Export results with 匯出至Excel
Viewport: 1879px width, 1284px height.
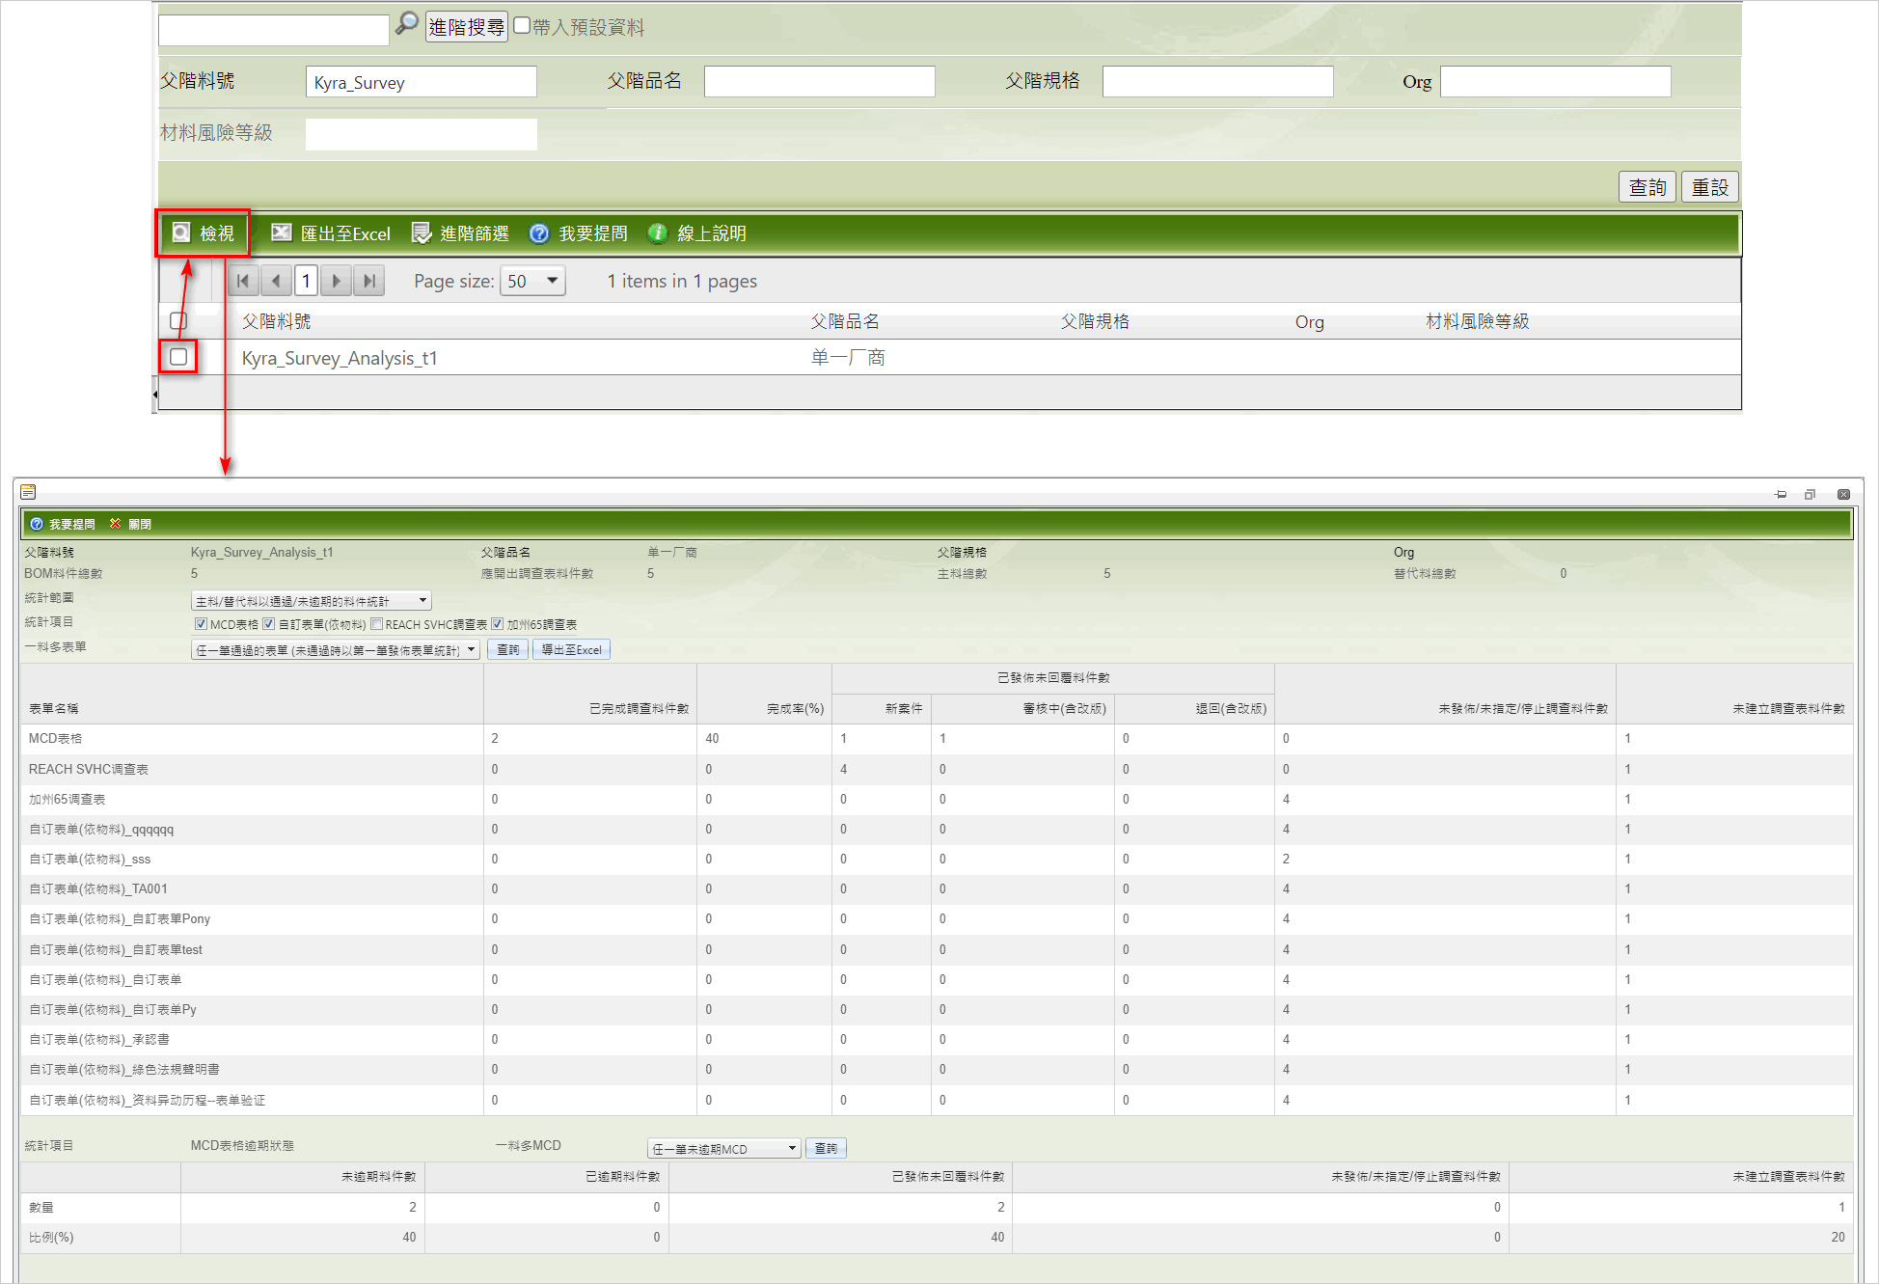[331, 233]
